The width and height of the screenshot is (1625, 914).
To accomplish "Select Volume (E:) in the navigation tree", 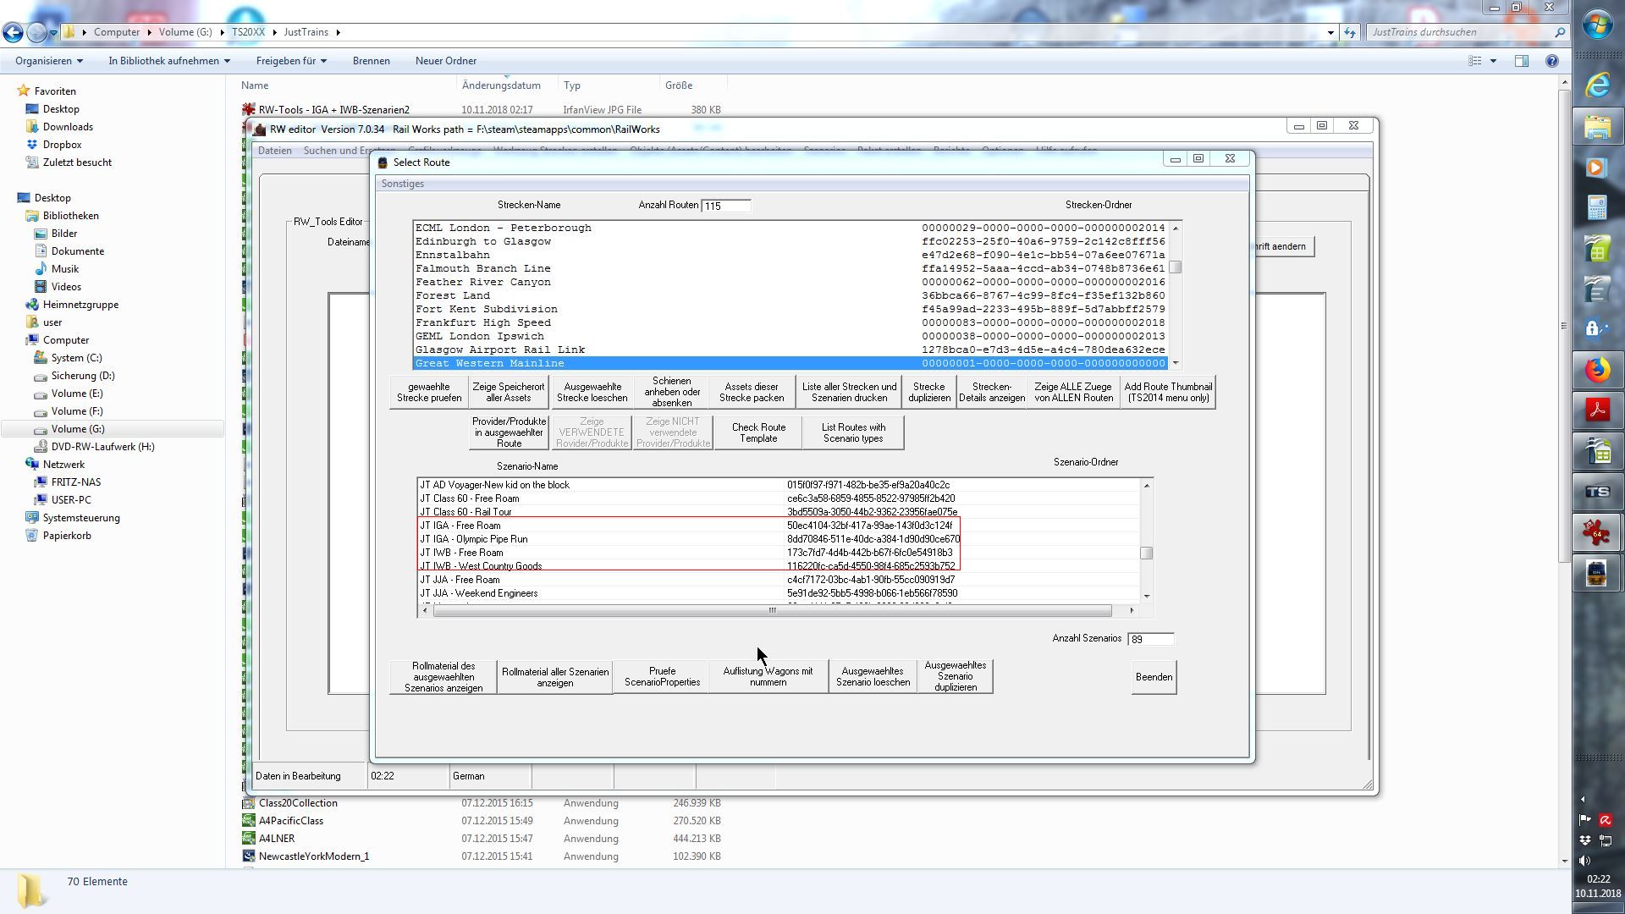I will click(x=76, y=394).
